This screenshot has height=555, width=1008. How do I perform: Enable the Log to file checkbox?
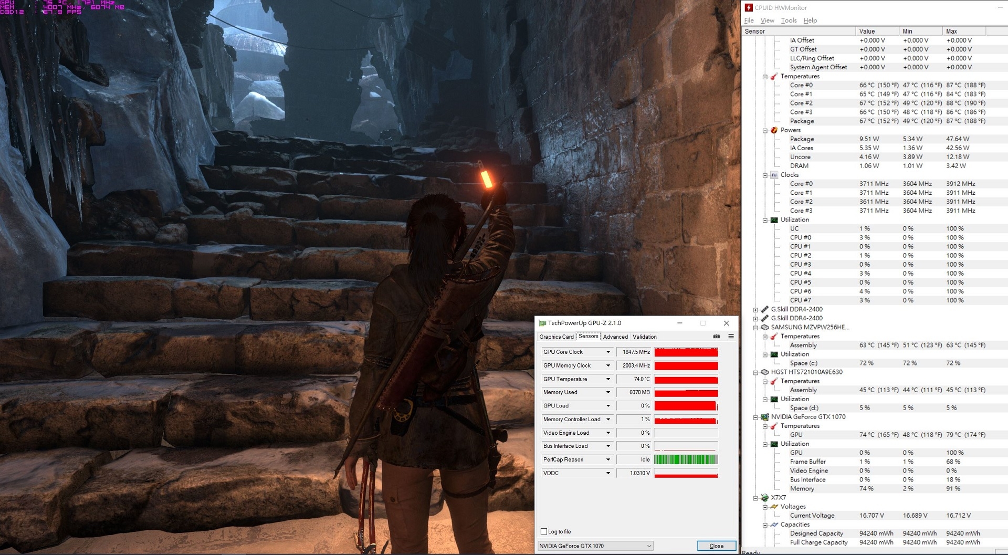pyautogui.click(x=544, y=531)
